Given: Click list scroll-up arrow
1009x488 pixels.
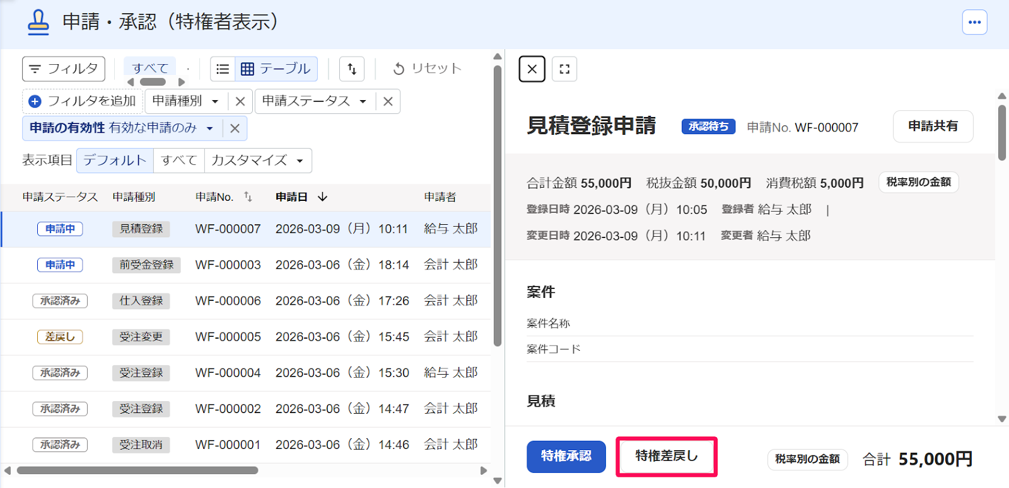Looking at the screenshot, I should coord(498,57).
